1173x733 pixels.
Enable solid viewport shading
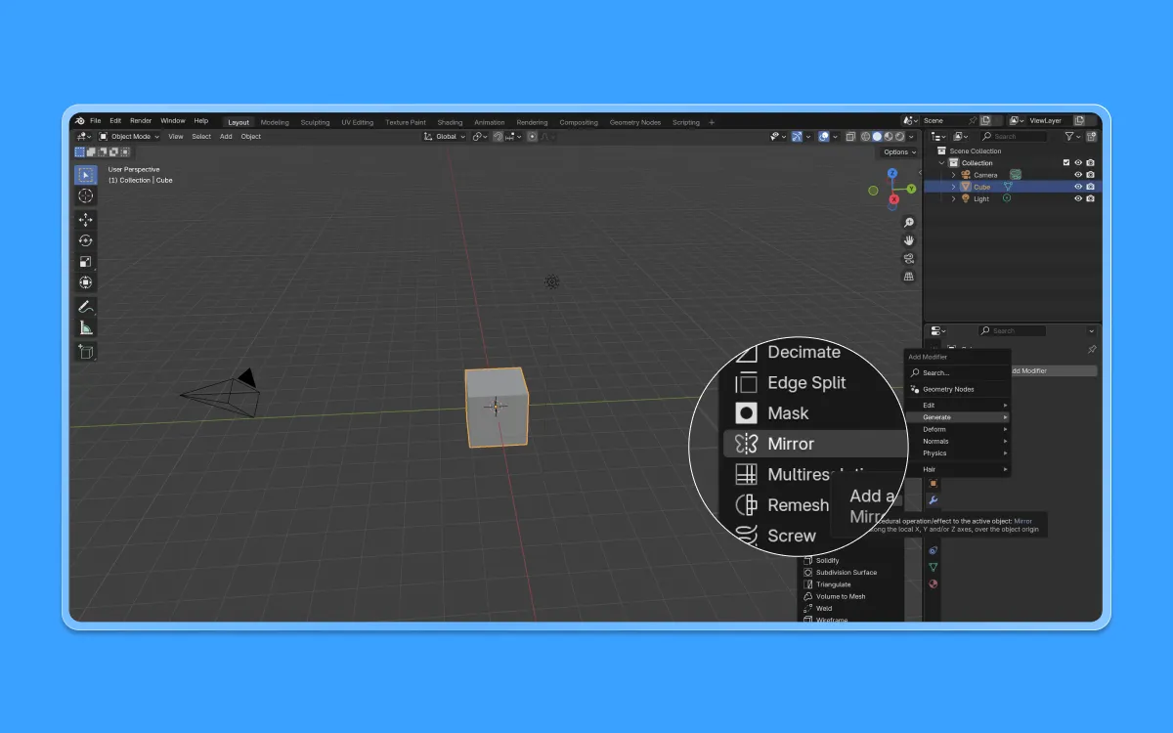(x=877, y=137)
